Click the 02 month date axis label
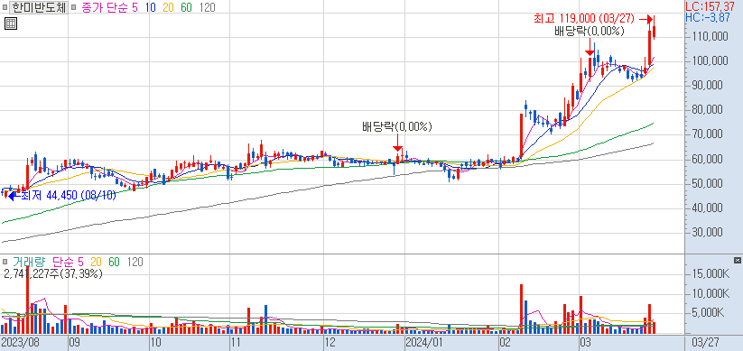The height and width of the screenshot is (351, 743). [506, 342]
